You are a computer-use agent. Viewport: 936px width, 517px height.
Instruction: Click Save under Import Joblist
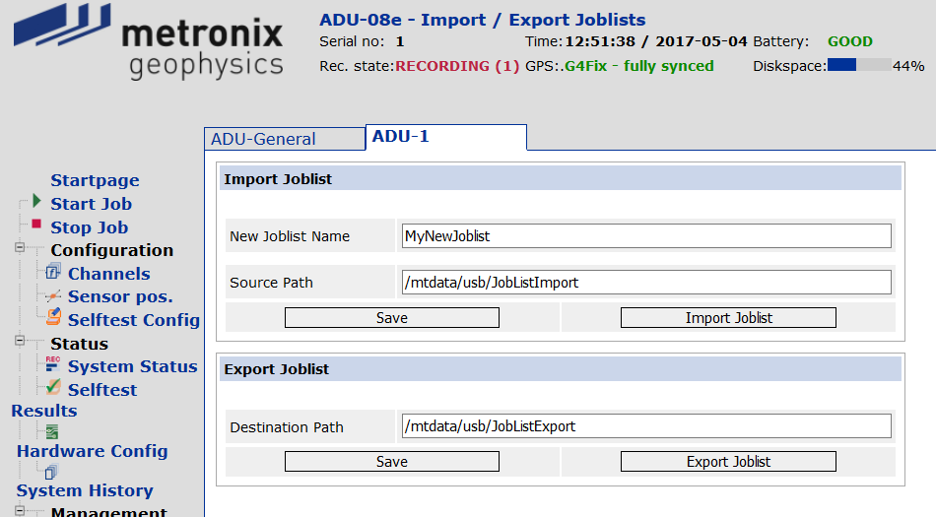391,318
